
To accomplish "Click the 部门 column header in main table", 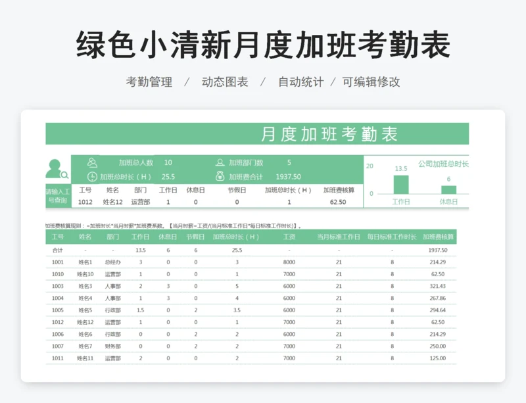I will 112,237.
